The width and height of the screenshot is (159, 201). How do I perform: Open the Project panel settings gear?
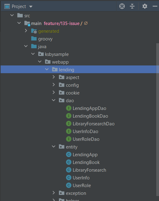(145, 6)
